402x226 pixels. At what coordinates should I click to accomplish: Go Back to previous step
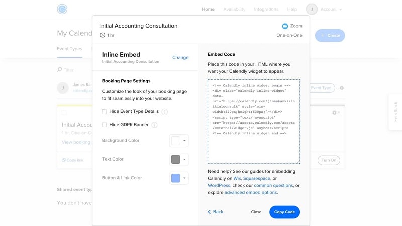click(216, 212)
